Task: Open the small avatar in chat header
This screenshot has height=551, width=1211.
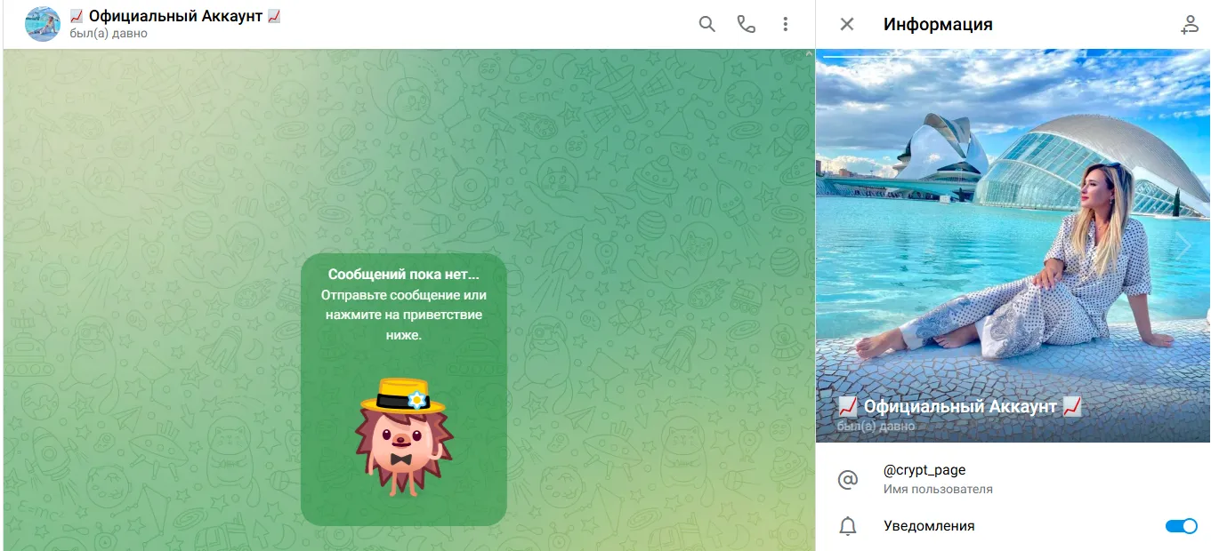Action: pos(43,24)
